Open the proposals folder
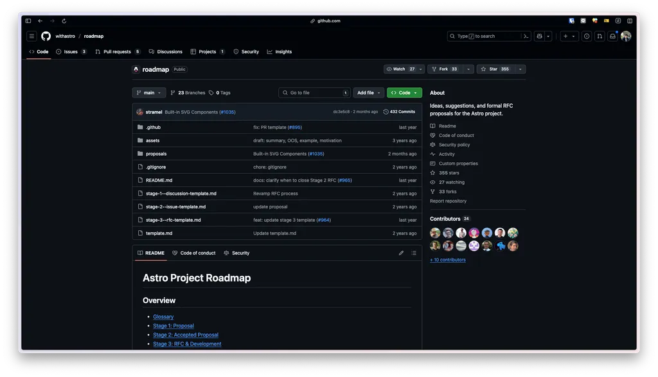 coord(156,154)
